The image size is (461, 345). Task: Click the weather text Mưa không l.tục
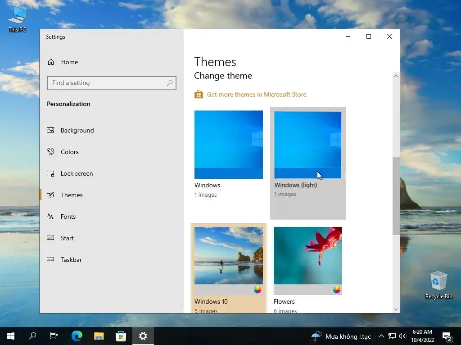[x=348, y=336]
